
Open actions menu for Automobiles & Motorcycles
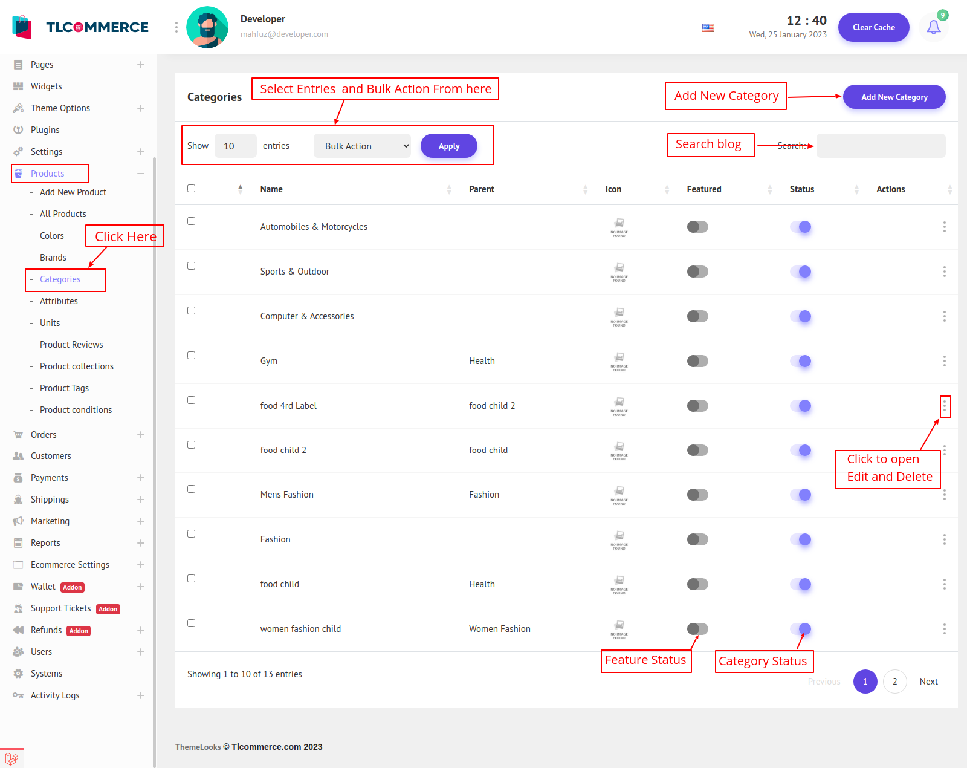pos(944,227)
